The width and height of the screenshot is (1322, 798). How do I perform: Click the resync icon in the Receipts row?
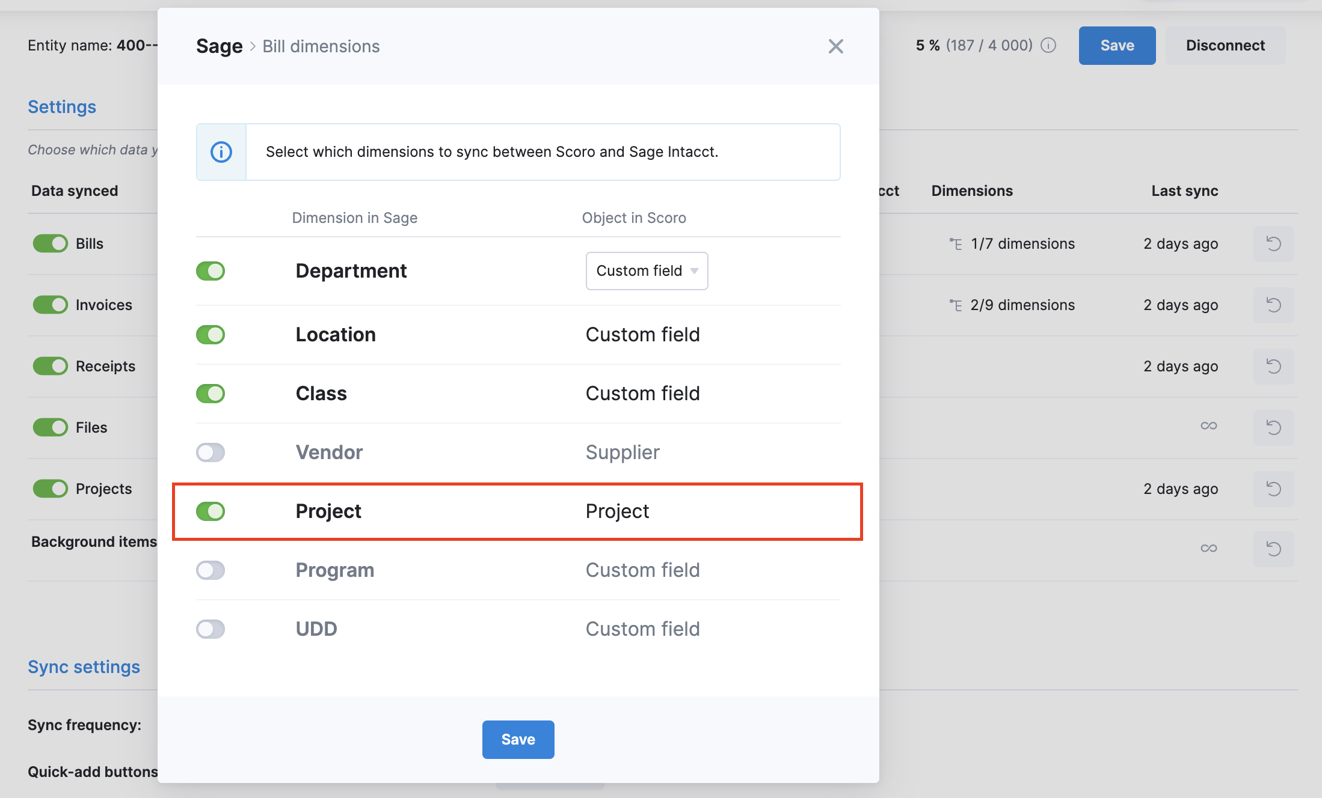(x=1273, y=367)
